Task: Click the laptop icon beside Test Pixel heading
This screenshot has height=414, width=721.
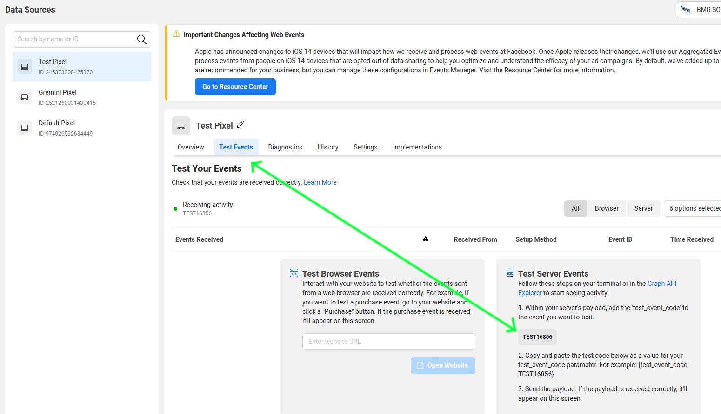Action: point(181,126)
